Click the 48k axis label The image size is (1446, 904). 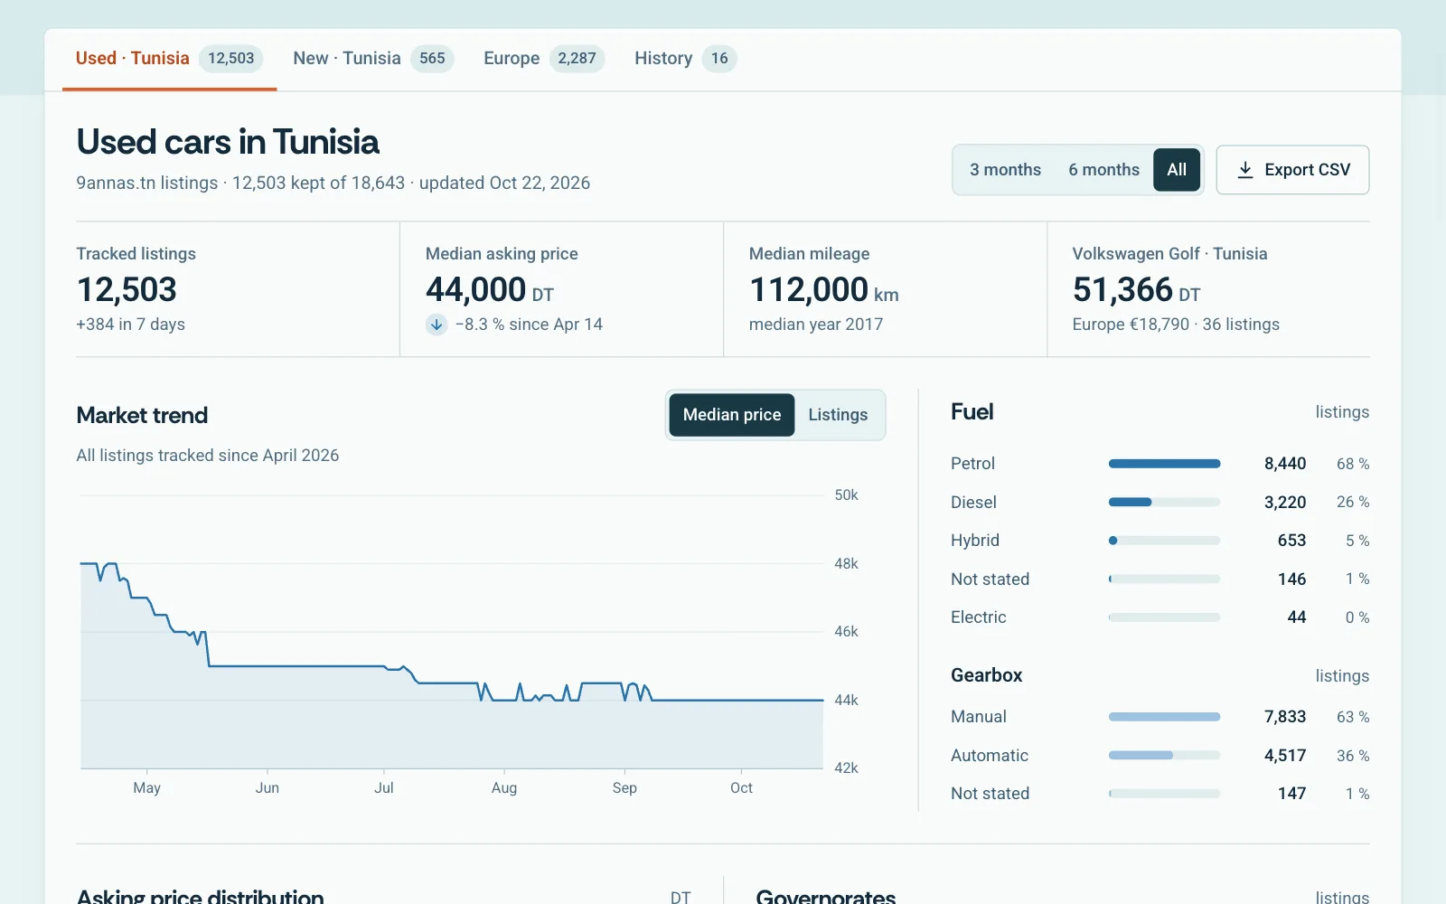click(846, 564)
